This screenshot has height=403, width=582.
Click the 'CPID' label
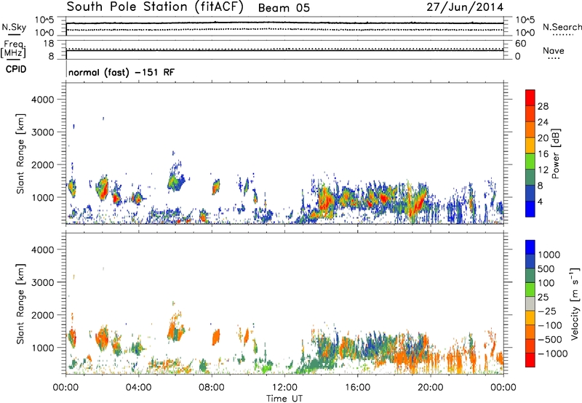(16, 69)
